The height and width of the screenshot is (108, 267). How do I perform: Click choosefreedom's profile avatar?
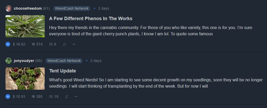(9, 8)
